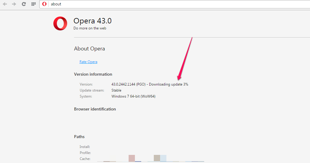Go back with the left arrow button
This screenshot has height=163, width=310.
(x=5, y=4)
